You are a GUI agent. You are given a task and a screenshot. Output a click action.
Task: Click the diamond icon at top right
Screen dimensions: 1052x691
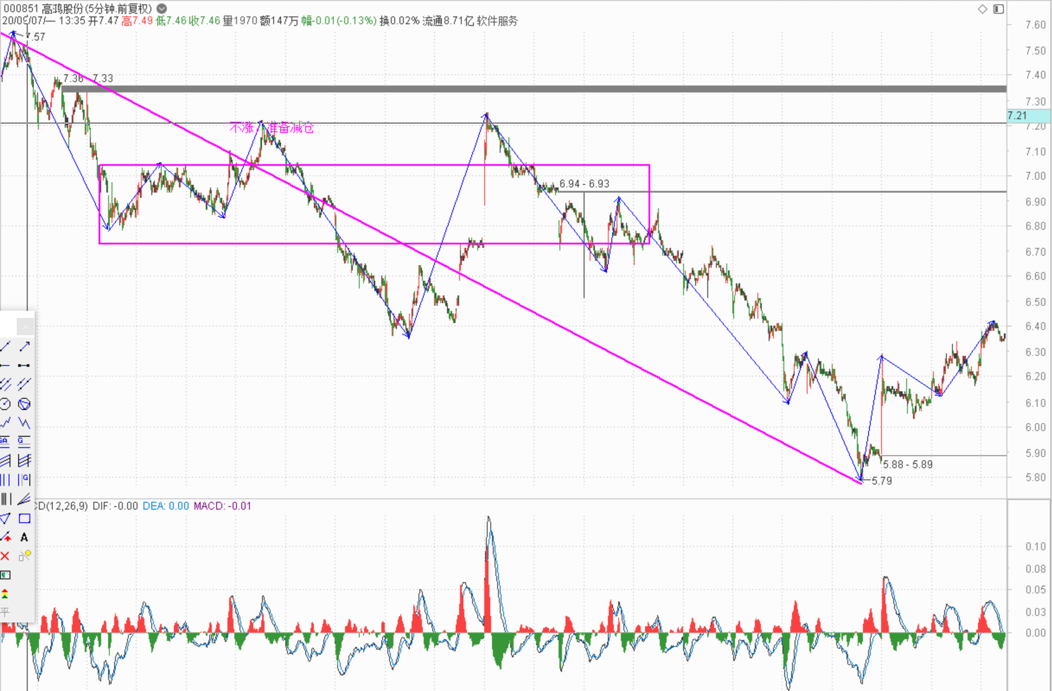pyautogui.click(x=983, y=9)
